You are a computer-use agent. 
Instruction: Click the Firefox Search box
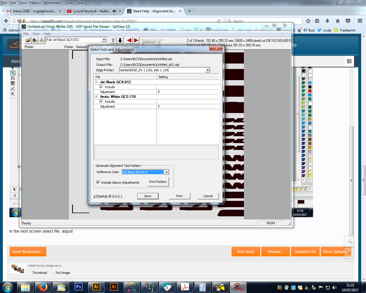coord(264,21)
